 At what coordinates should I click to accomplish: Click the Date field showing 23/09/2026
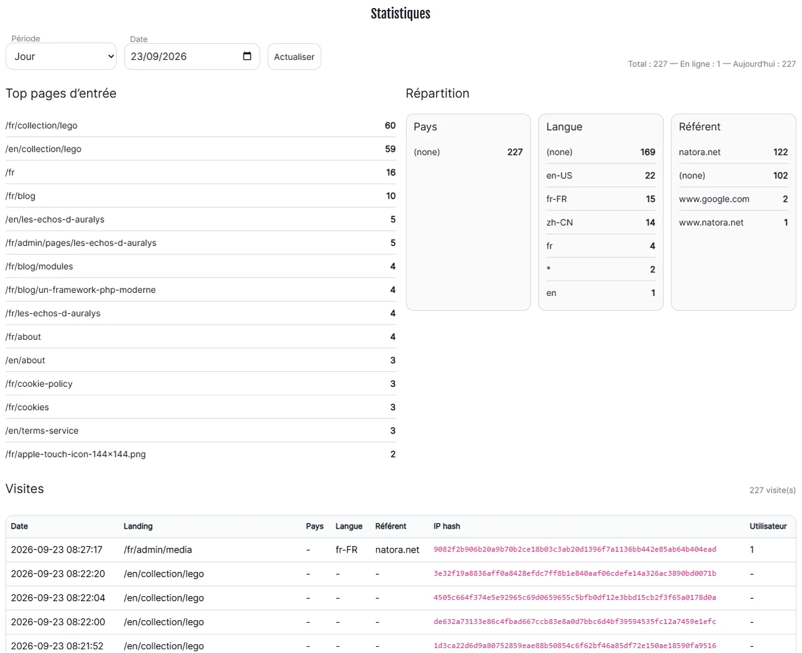tap(192, 56)
